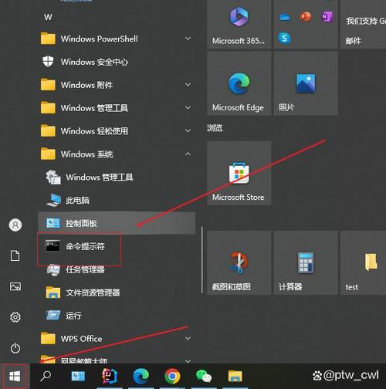Click the app list scrollbar
This screenshot has width=386, height=389.
click(202, 260)
